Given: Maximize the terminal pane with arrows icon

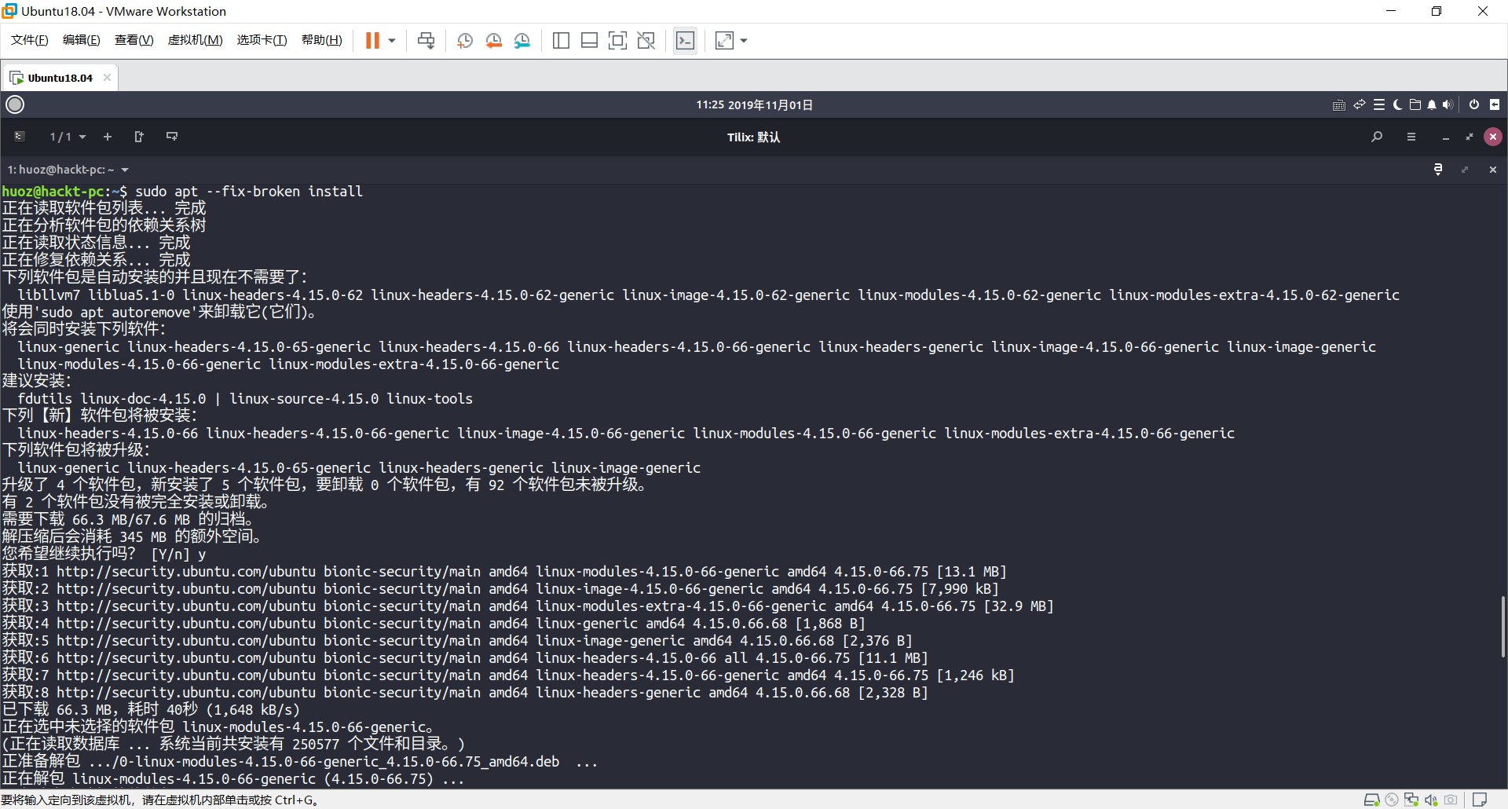Looking at the screenshot, I should tap(1465, 170).
